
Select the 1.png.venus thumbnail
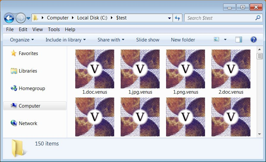pyautogui.click(x=186, y=69)
